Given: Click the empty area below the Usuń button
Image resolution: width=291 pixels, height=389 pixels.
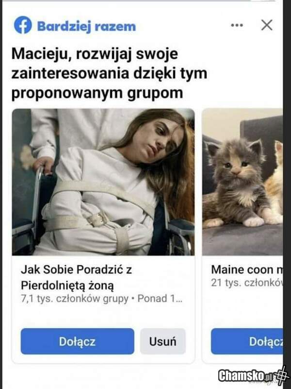Looking at the screenshot, I should tap(162, 359).
